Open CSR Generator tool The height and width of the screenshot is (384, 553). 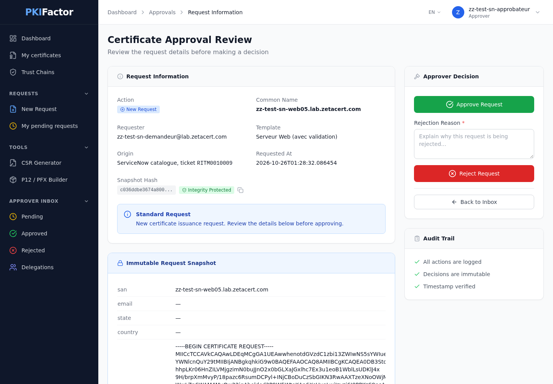coord(49,163)
